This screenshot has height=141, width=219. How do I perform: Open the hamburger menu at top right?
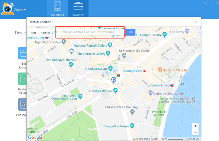[206, 2]
